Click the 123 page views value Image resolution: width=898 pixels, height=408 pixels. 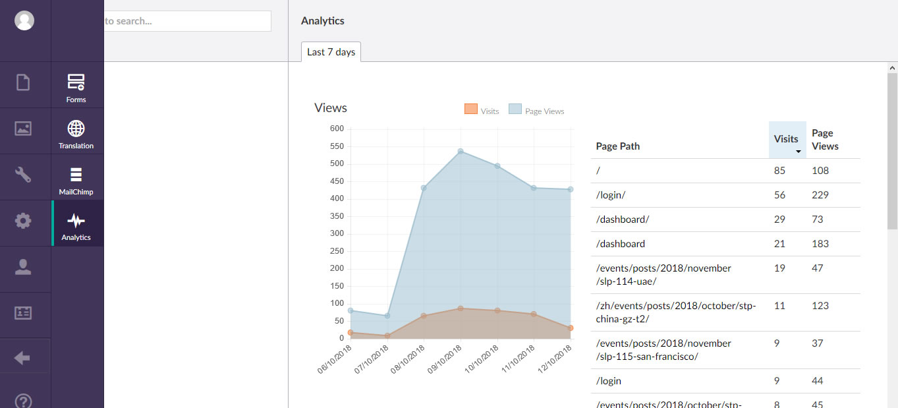(820, 306)
